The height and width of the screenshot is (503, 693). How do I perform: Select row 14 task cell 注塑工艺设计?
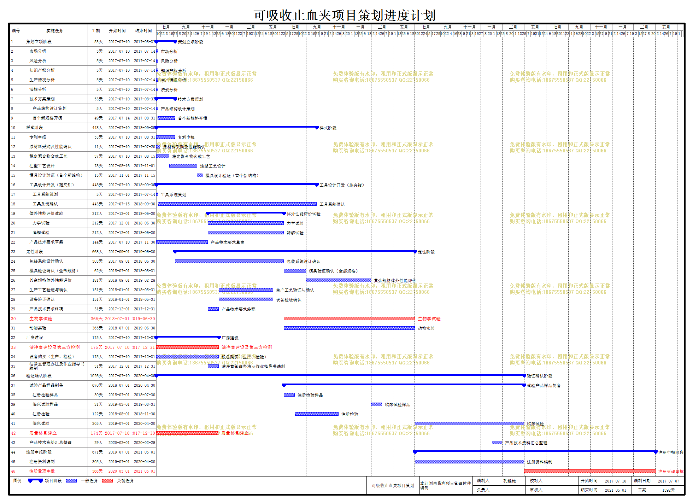coord(55,166)
